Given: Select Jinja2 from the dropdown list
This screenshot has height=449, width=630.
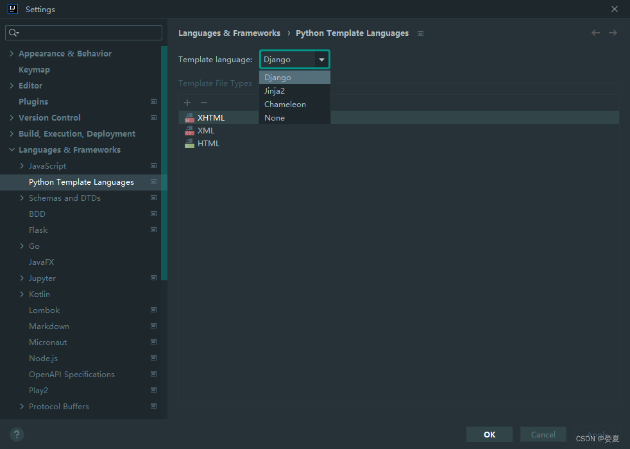Looking at the screenshot, I should 275,90.
